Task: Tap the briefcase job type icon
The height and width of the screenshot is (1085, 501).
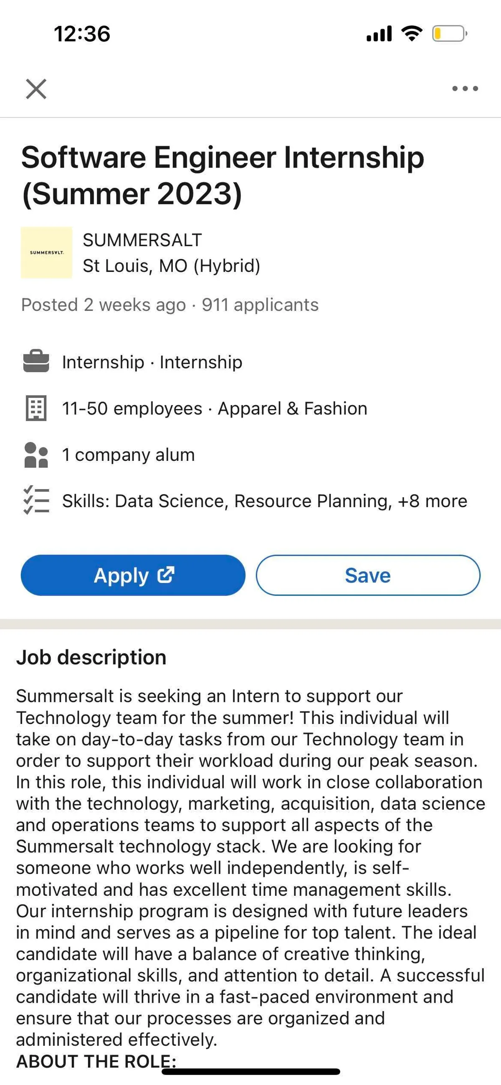Action: pyautogui.click(x=36, y=362)
